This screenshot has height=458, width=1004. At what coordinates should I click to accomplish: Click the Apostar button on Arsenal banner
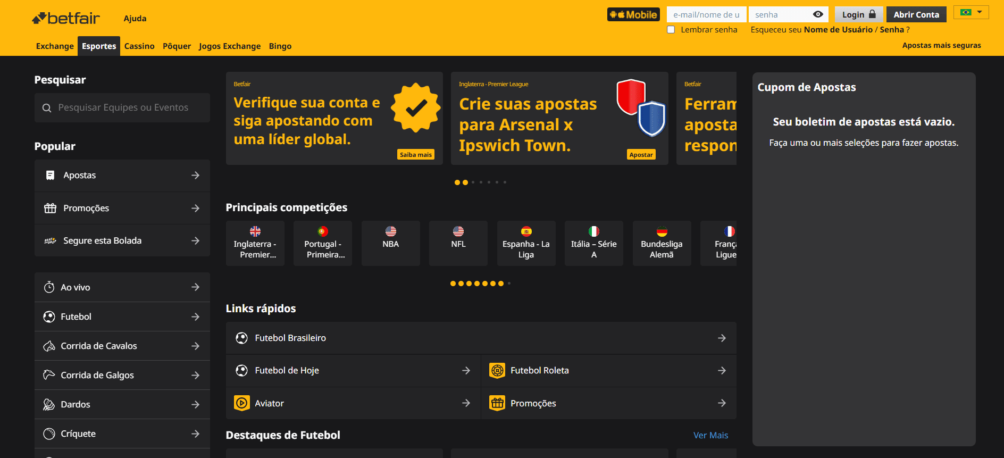coord(641,154)
